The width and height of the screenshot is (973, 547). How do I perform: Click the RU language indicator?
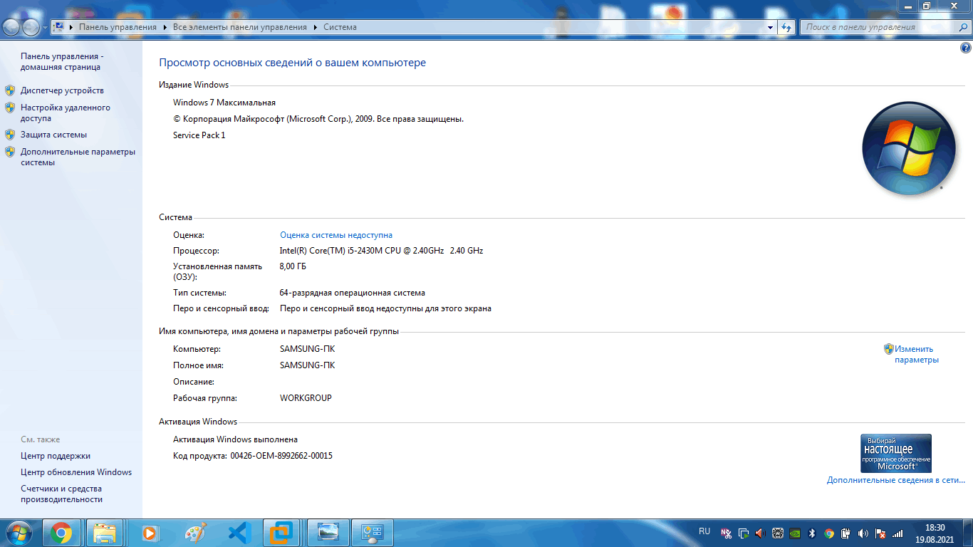pyautogui.click(x=704, y=531)
